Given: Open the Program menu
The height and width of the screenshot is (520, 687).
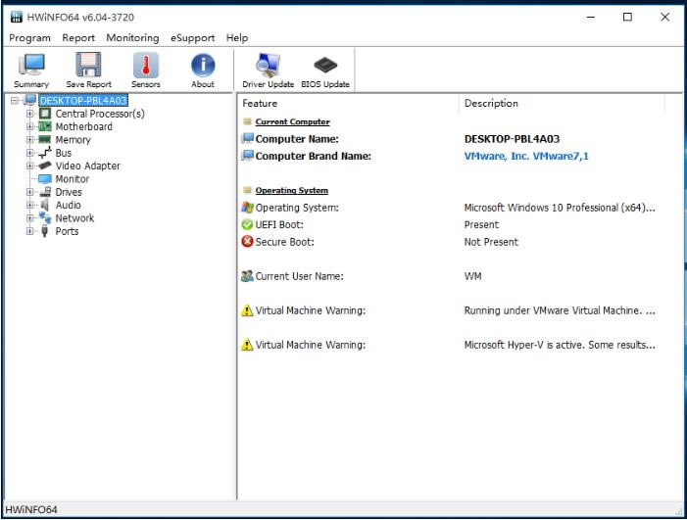Looking at the screenshot, I should coord(29,38).
